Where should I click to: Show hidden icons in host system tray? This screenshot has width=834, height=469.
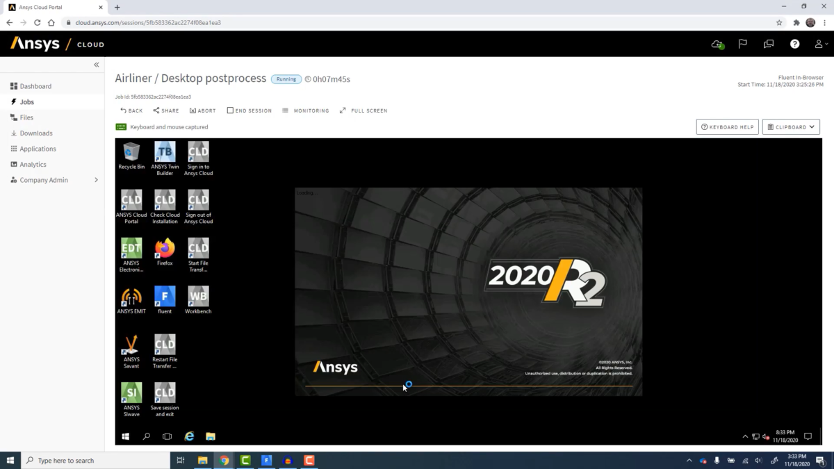point(689,460)
